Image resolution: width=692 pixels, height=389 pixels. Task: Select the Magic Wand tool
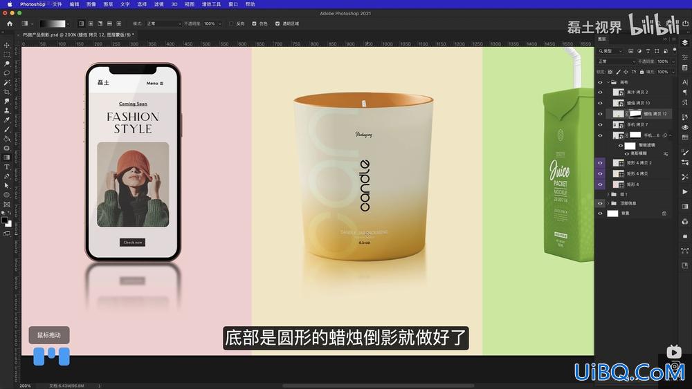point(7,82)
